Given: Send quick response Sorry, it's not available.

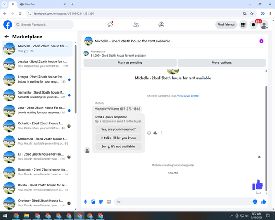Looking at the screenshot, I should (118, 146).
